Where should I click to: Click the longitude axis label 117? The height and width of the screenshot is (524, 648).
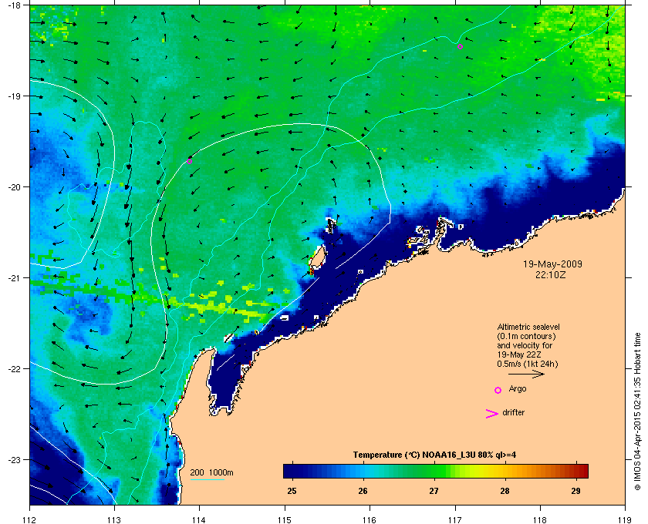pos(455,520)
